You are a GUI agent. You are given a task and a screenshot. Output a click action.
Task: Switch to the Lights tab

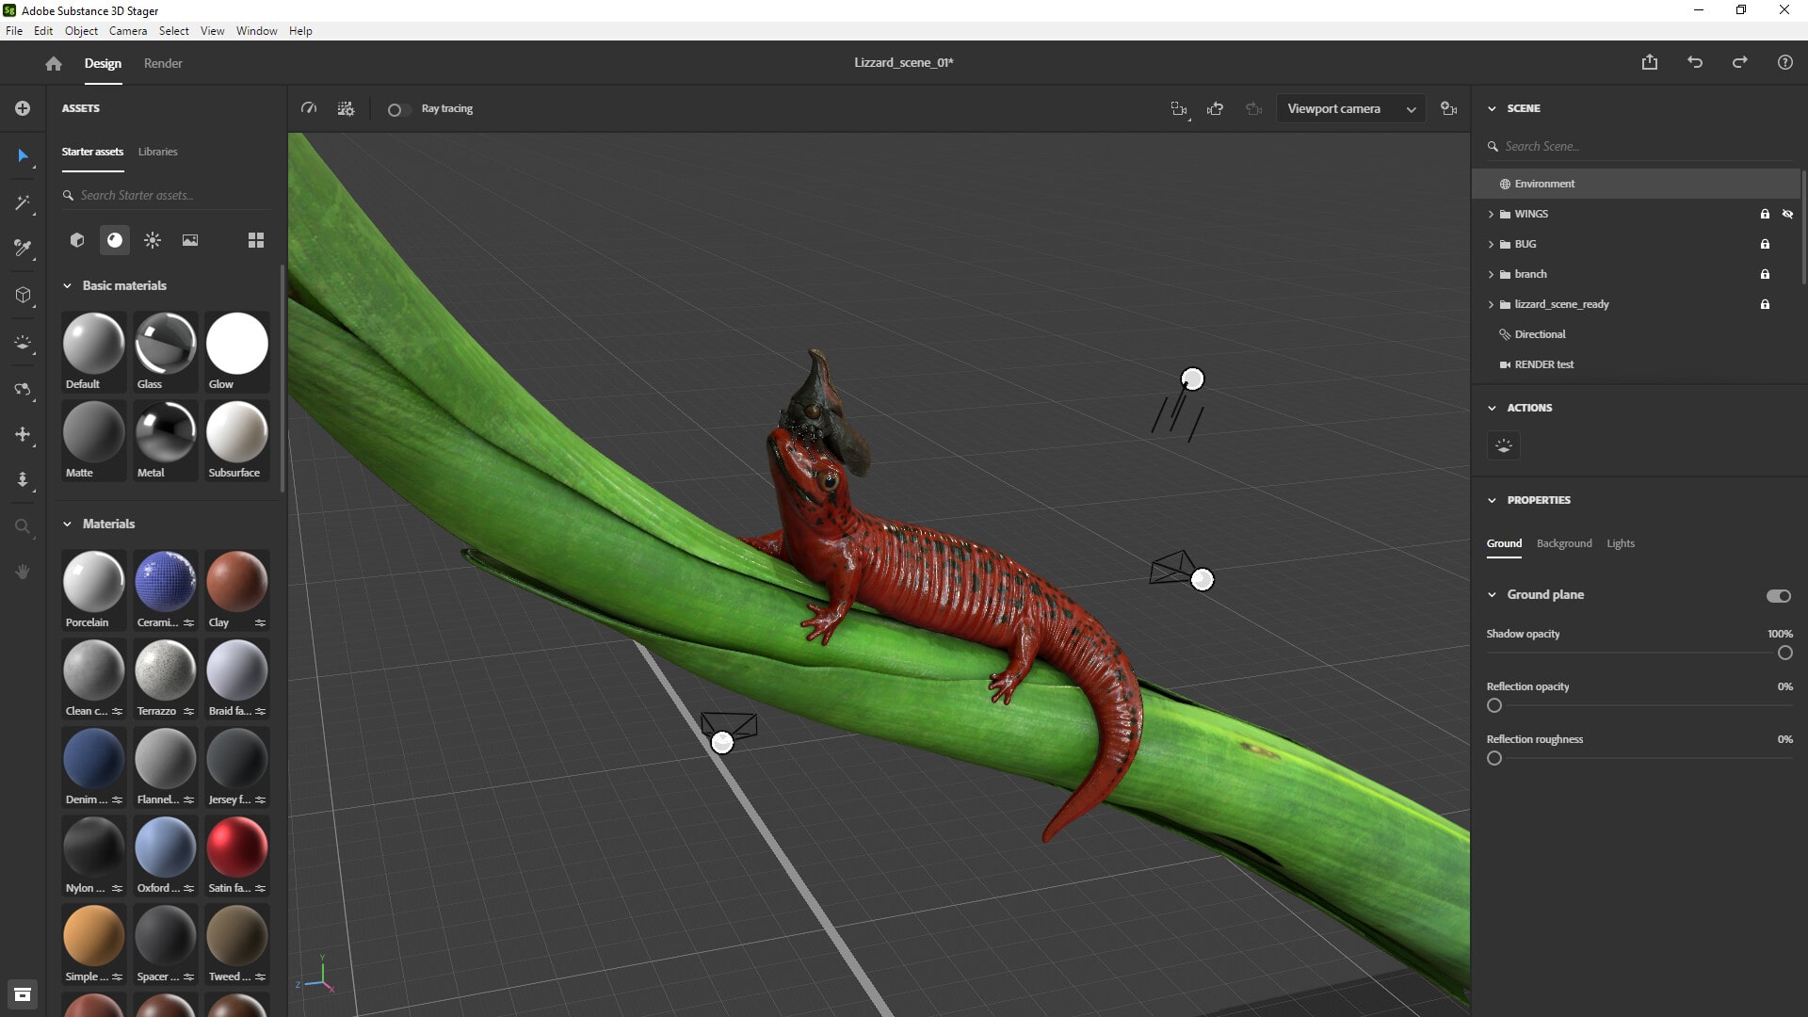[x=1621, y=543]
